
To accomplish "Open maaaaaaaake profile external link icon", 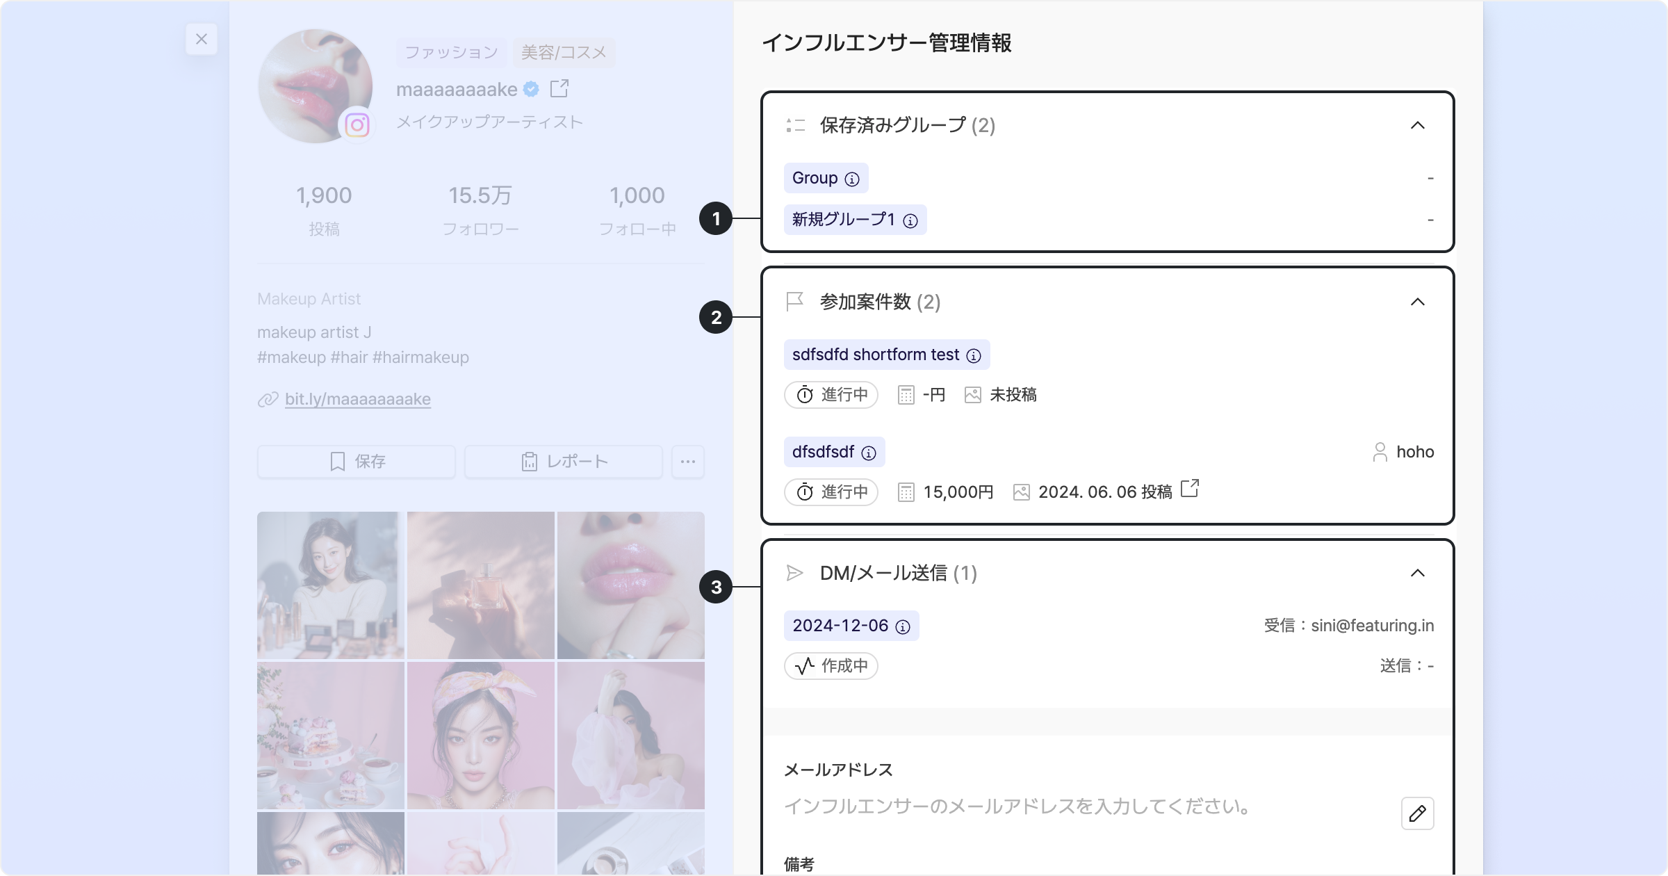I will pyautogui.click(x=559, y=88).
